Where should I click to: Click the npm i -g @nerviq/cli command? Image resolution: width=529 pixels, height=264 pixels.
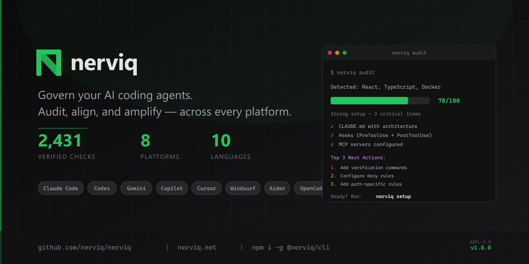click(291, 247)
